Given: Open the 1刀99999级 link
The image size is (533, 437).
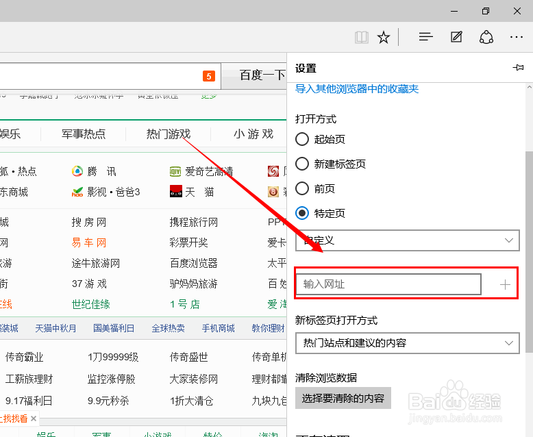Looking at the screenshot, I should tap(113, 357).
